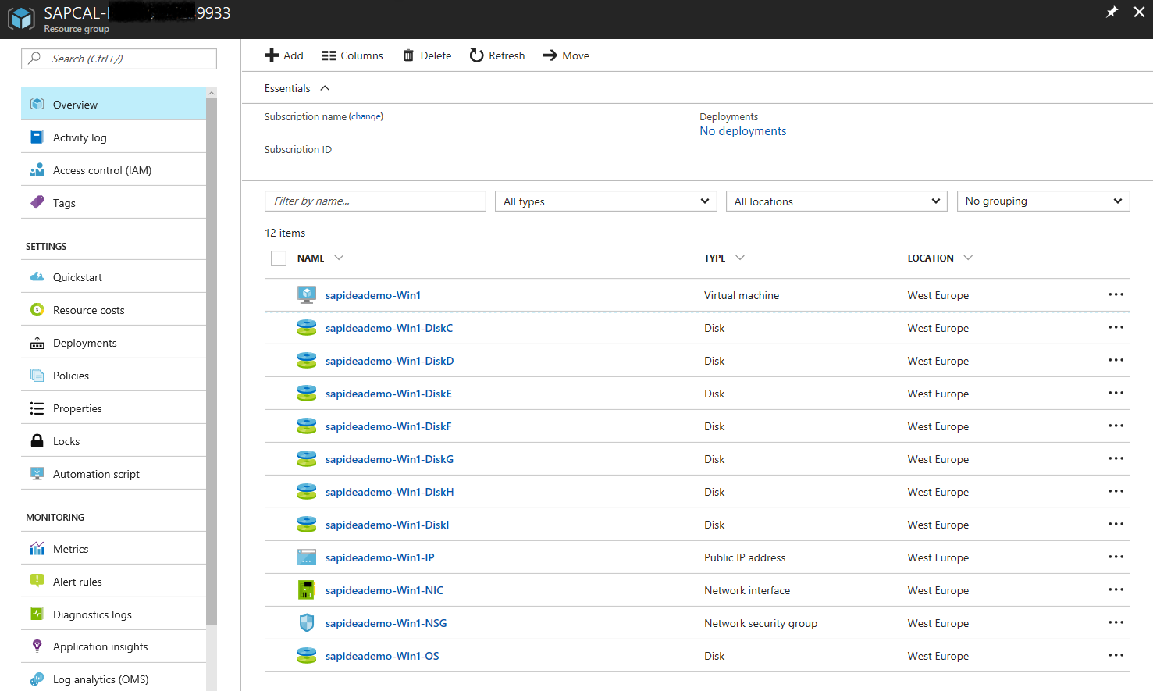Click the Add plus icon

(x=272, y=55)
